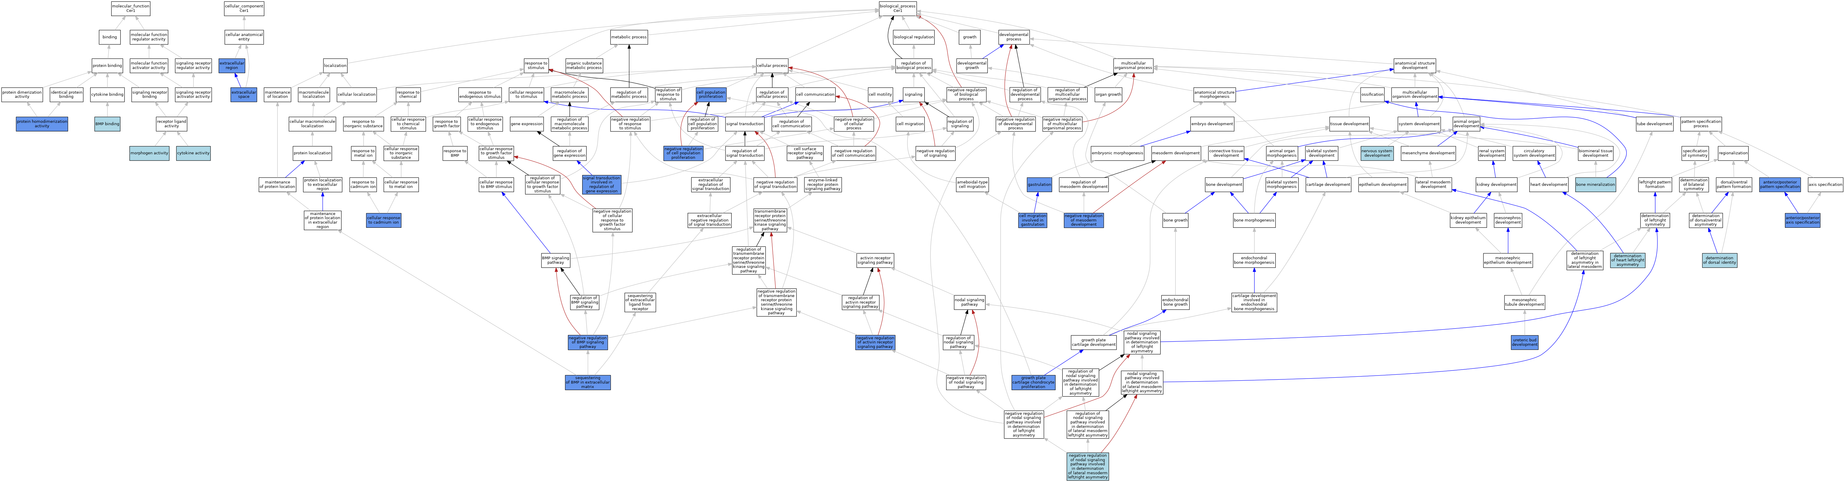Image resolution: width=1845 pixels, height=482 pixels.
Task: Click 'sequestering of extracellular ligand from receptor' node
Action: (640, 302)
